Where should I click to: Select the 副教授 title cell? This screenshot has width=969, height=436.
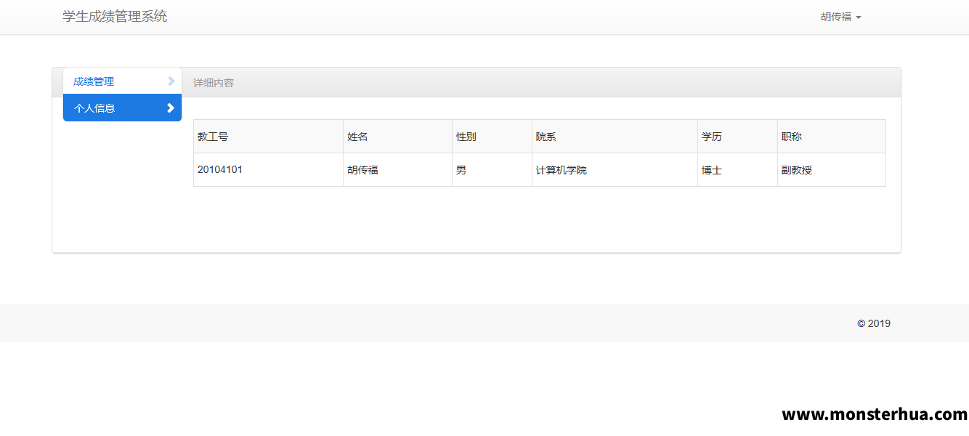832,170
